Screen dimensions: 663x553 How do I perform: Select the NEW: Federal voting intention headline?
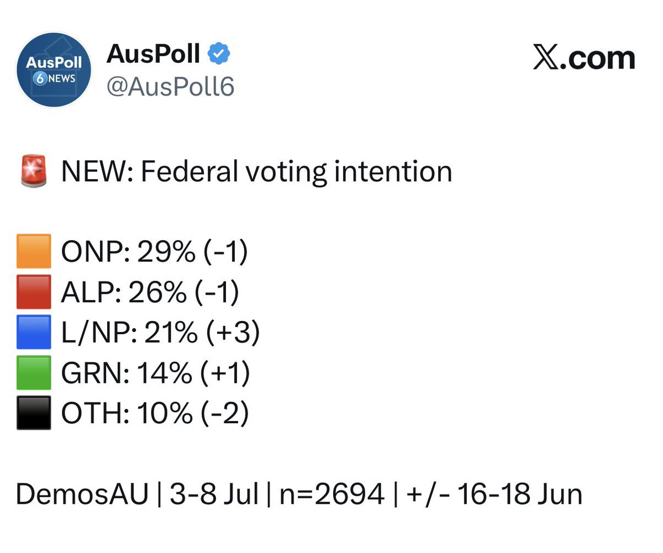(256, 172)
